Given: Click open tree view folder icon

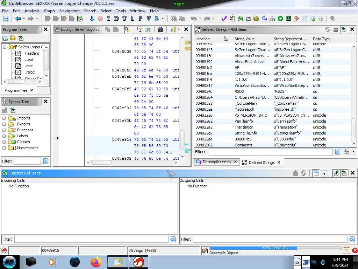Looking at the screenshot, I should (x=13, y=38).
